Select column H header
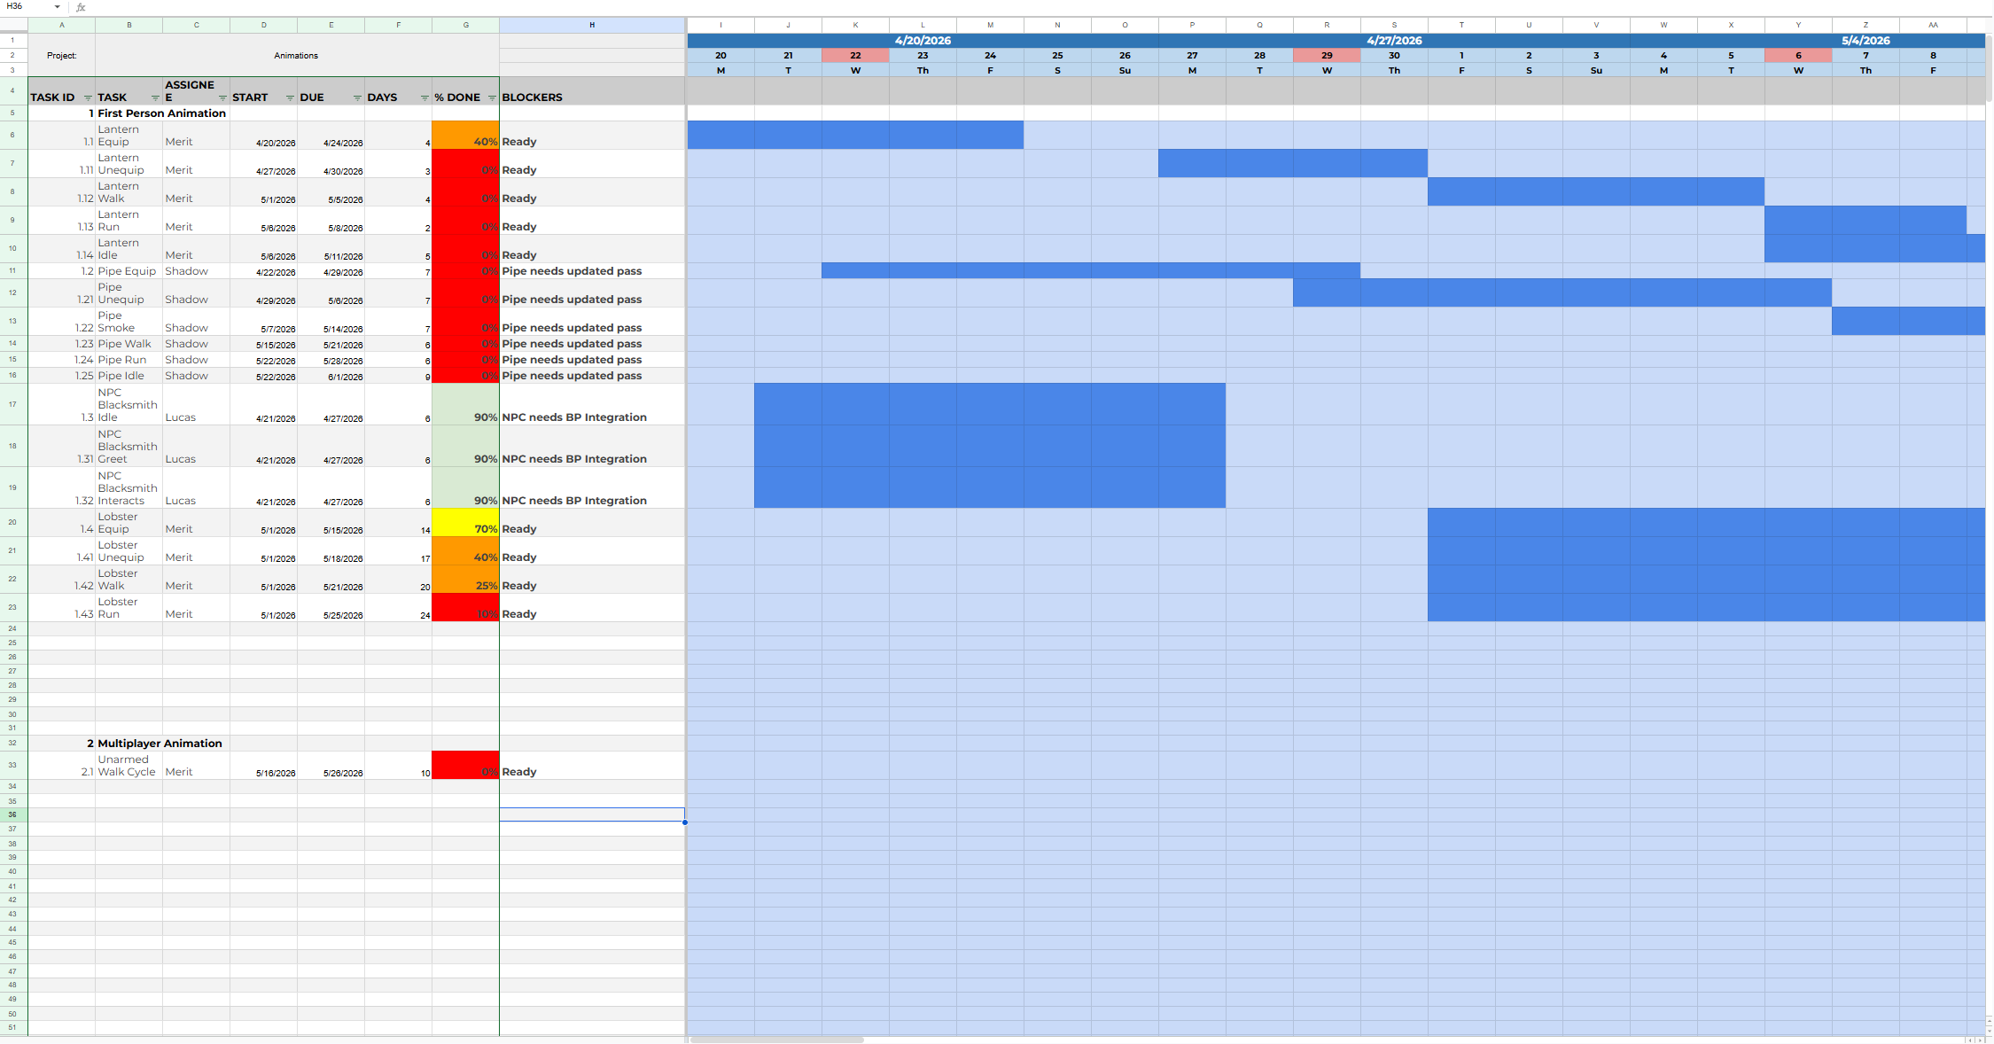 [x=592, y=25]
